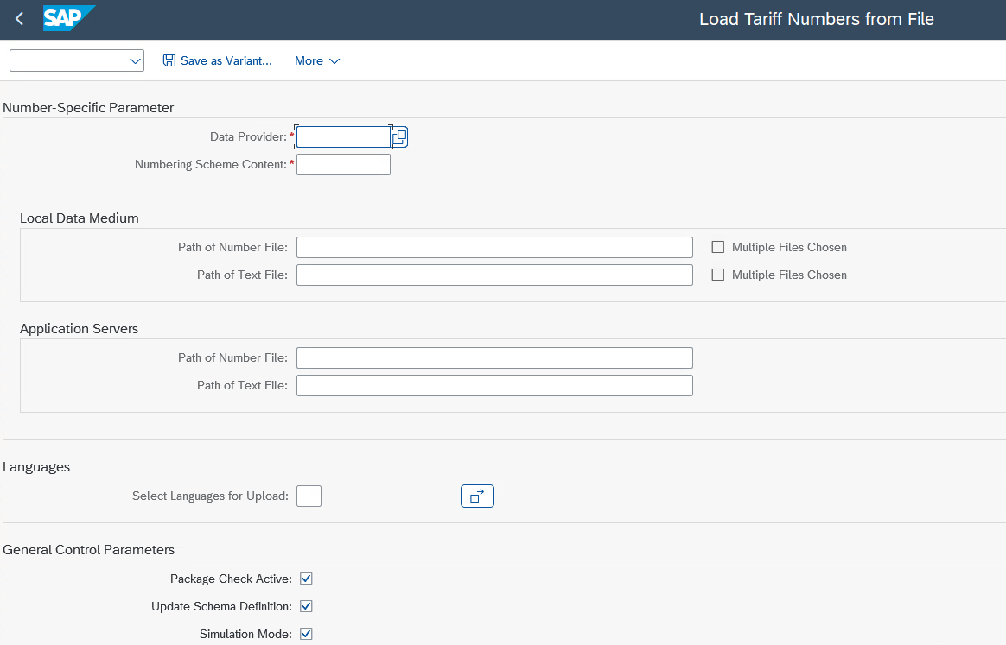
Task: Click Application Servers Path of Number File
Action: tap(494, 358)
